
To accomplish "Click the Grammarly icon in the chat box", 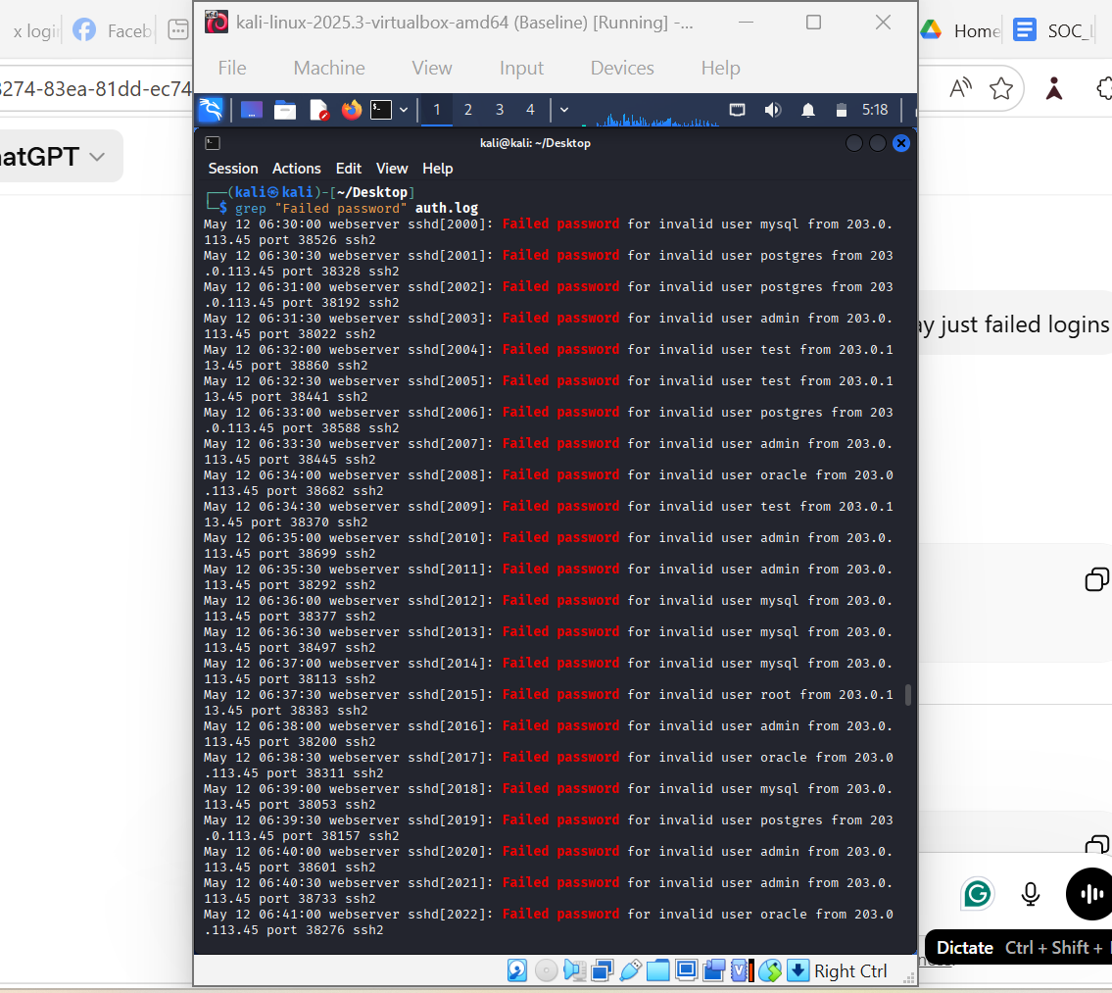I will coord(977,894).
